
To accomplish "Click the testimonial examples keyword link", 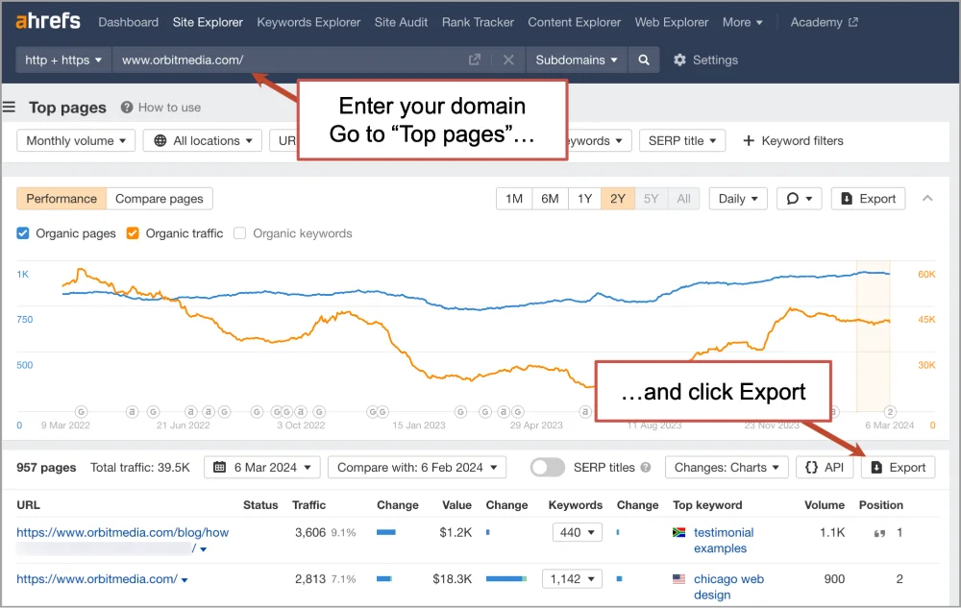I will click(x=724, y=540).
